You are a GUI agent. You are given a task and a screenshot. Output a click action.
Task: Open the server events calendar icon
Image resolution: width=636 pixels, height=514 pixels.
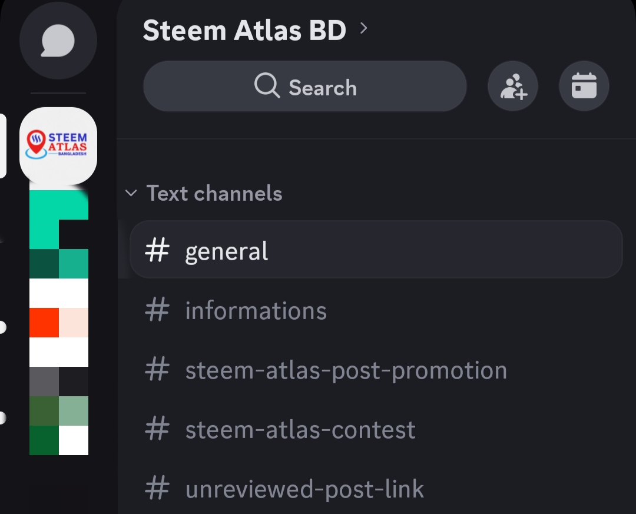584,87
